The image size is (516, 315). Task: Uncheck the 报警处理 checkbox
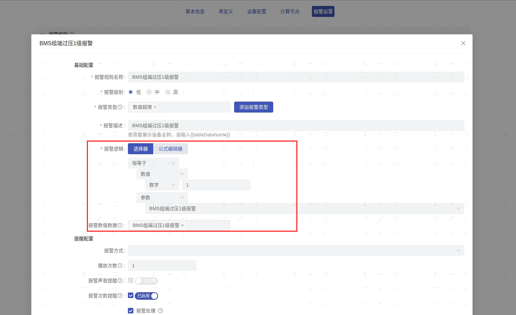[131, 311]
